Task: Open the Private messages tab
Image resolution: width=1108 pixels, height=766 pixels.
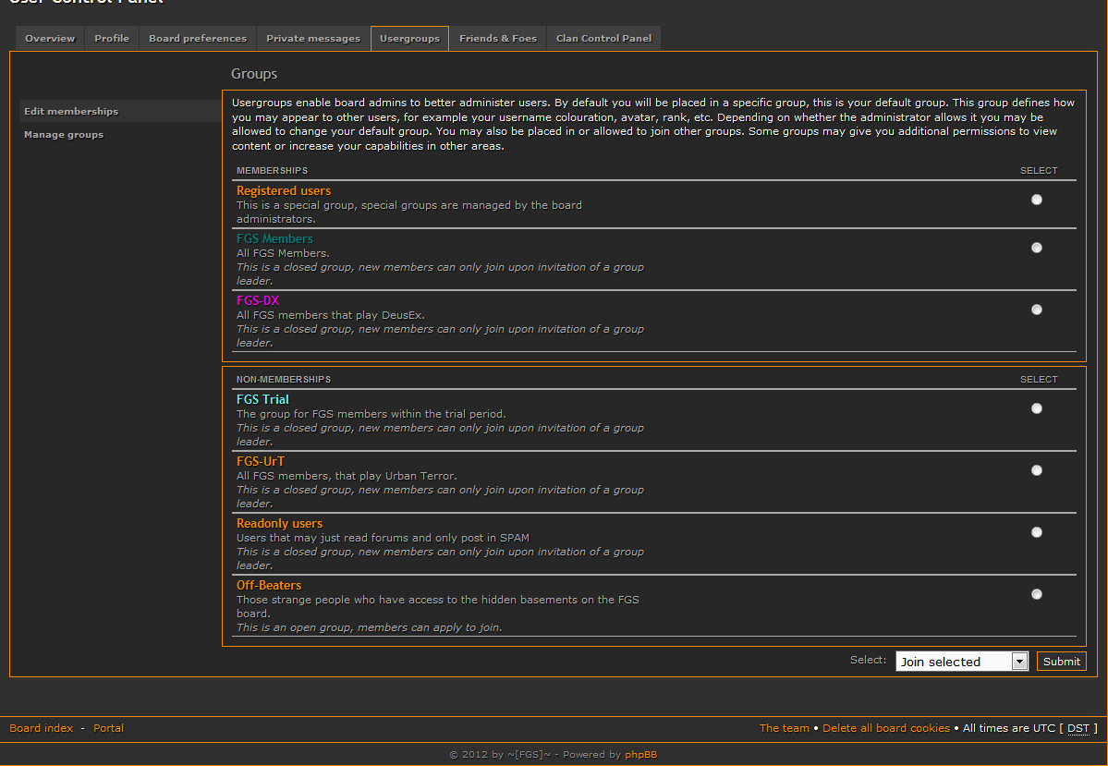Action: coord(313,39)
